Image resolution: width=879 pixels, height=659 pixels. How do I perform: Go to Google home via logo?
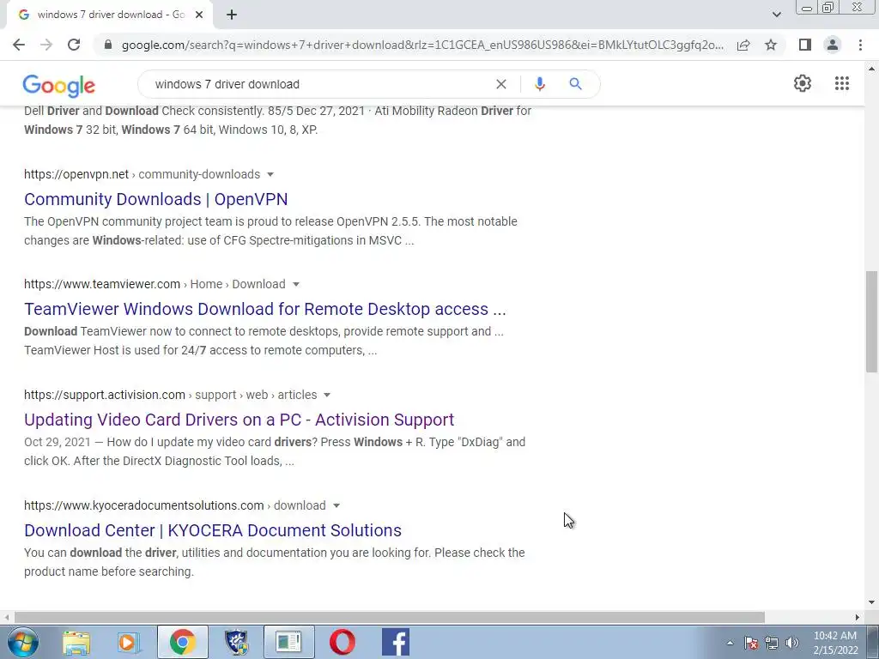click(59, 86)
